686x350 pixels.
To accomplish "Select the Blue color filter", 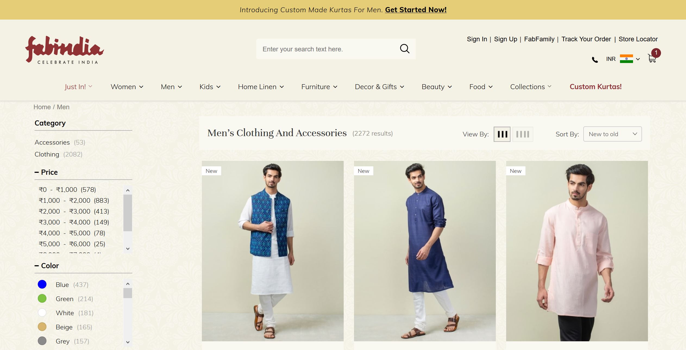I will [42, 285].
